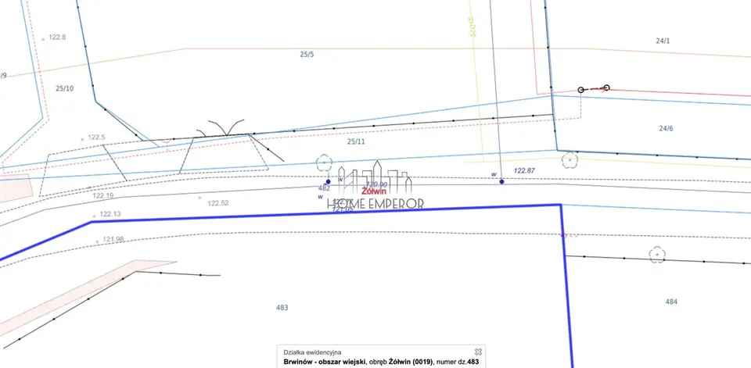Click elevation value 122.52
Viewport: 751px width, 368px height.
pyautogui.click(x=218, y=203)
